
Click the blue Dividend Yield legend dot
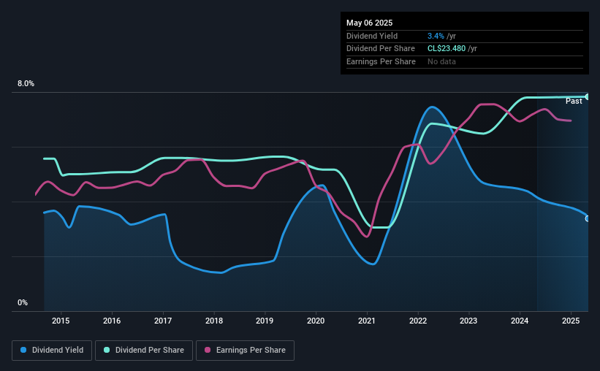23,350
